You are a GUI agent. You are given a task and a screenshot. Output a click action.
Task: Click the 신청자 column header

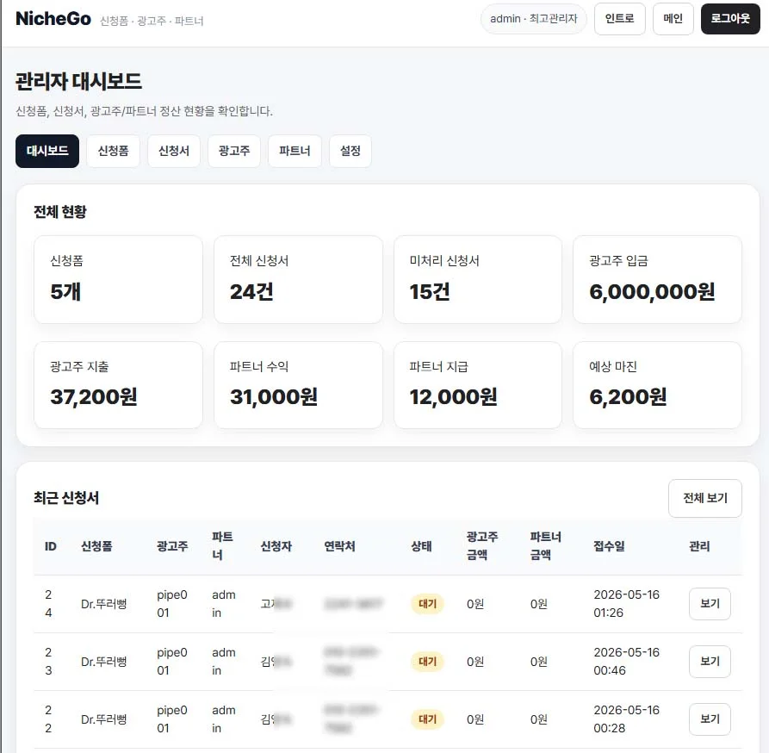[276, 546]
